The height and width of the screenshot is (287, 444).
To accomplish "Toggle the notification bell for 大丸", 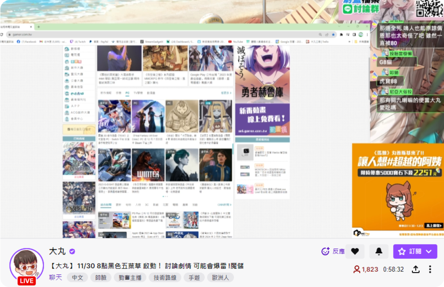I will [379, 251].
